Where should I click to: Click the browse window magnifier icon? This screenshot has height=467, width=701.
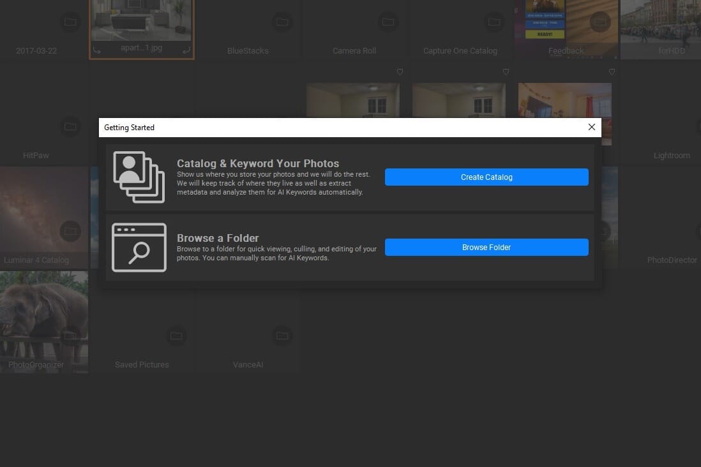click(139, 248)
